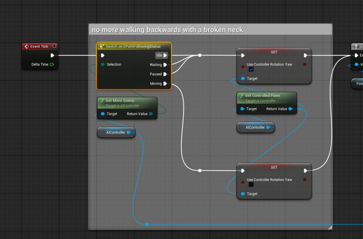The width and height of the screenshot is (363, 239).
Task: Click the lower reroute node on Moving wire
Action: [x=200, y=170]
